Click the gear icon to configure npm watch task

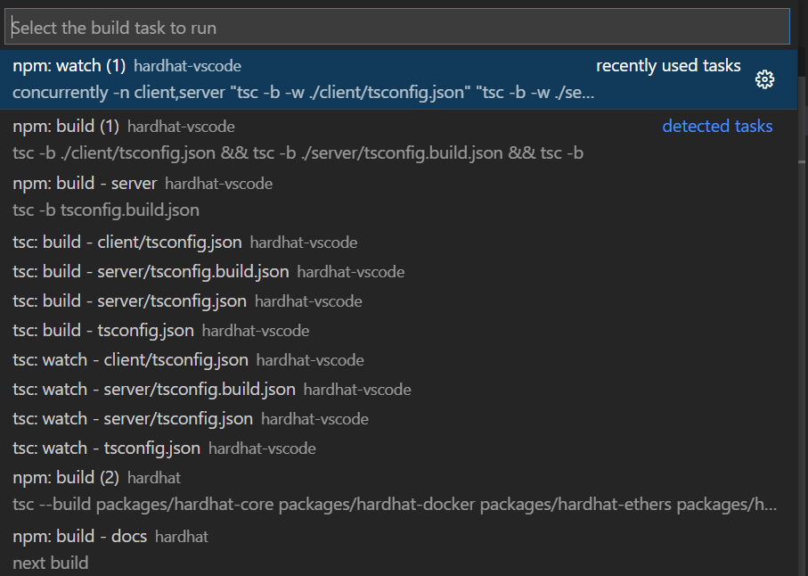tap(764, 79)
